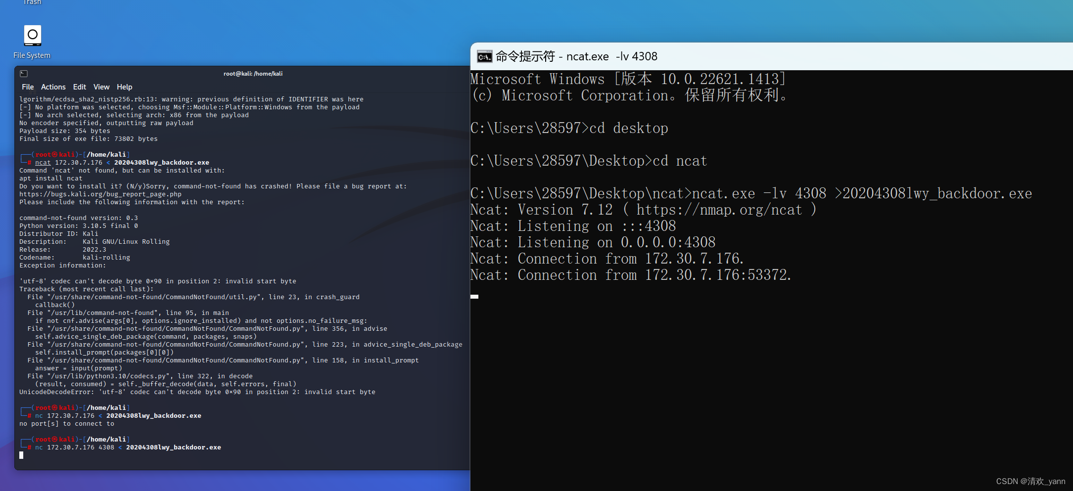Click the 'Codename: kali-rolling' line

click(75, 258)
